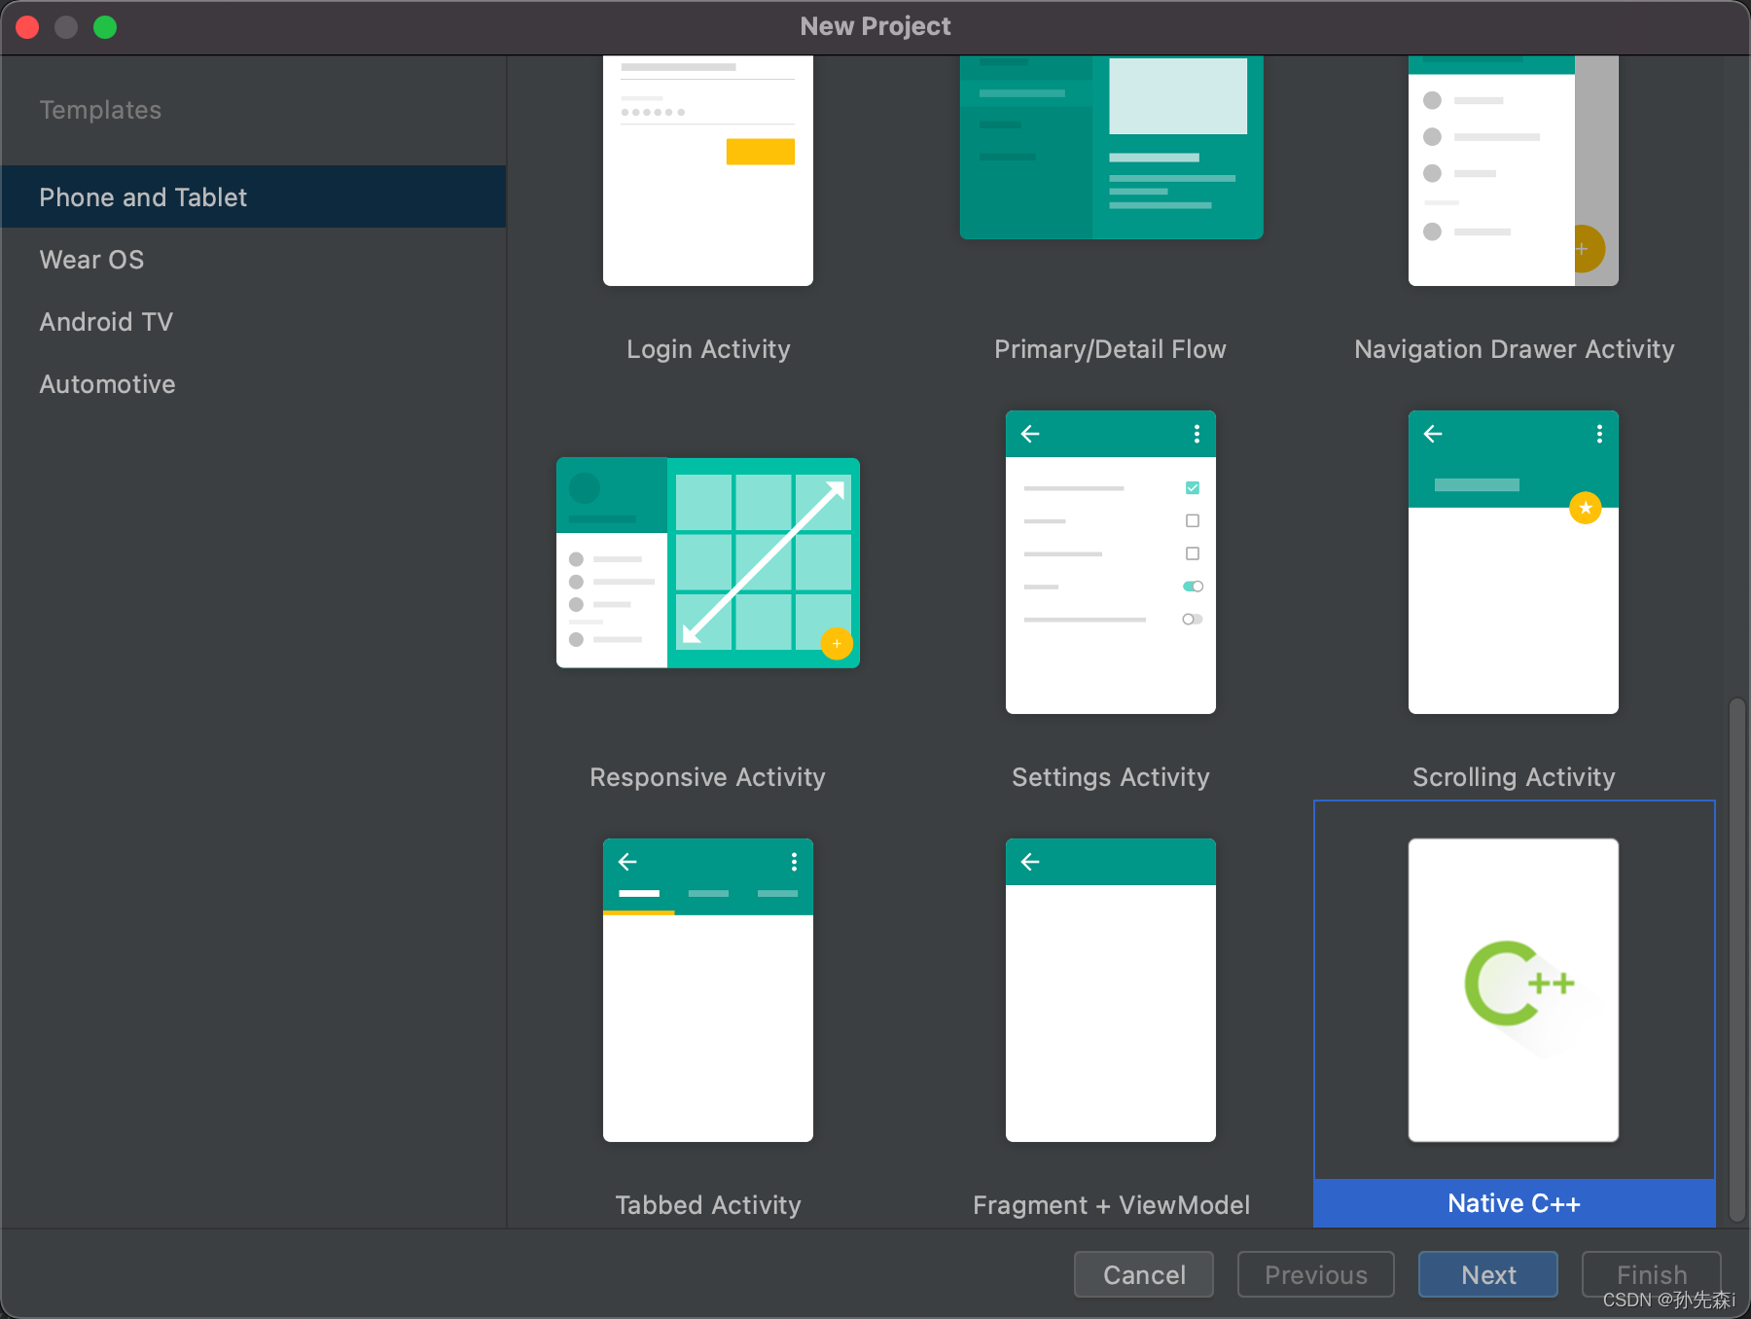This screenshot has height=1319, width=1751.
Task: Click the Previous button
Action: coord(1316,1274)
